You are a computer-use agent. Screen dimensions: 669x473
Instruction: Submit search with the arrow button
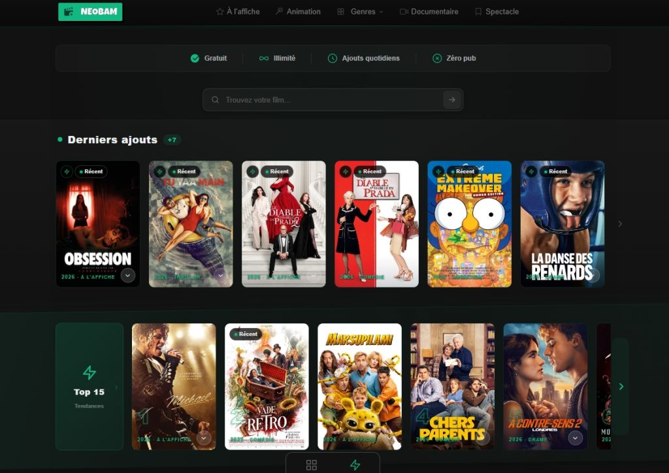click(x=452, y=100)
